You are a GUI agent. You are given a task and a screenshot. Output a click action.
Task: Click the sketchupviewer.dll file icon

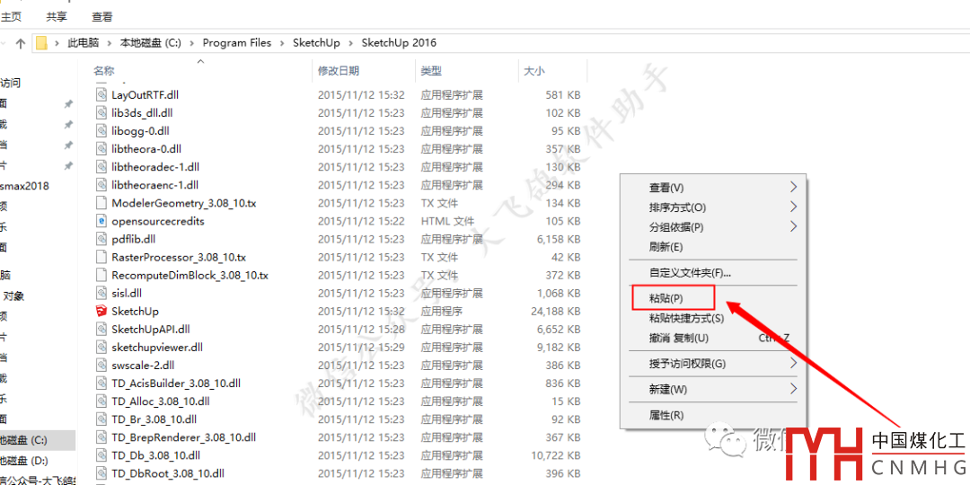pyautogui.click(x=101, y=347)
